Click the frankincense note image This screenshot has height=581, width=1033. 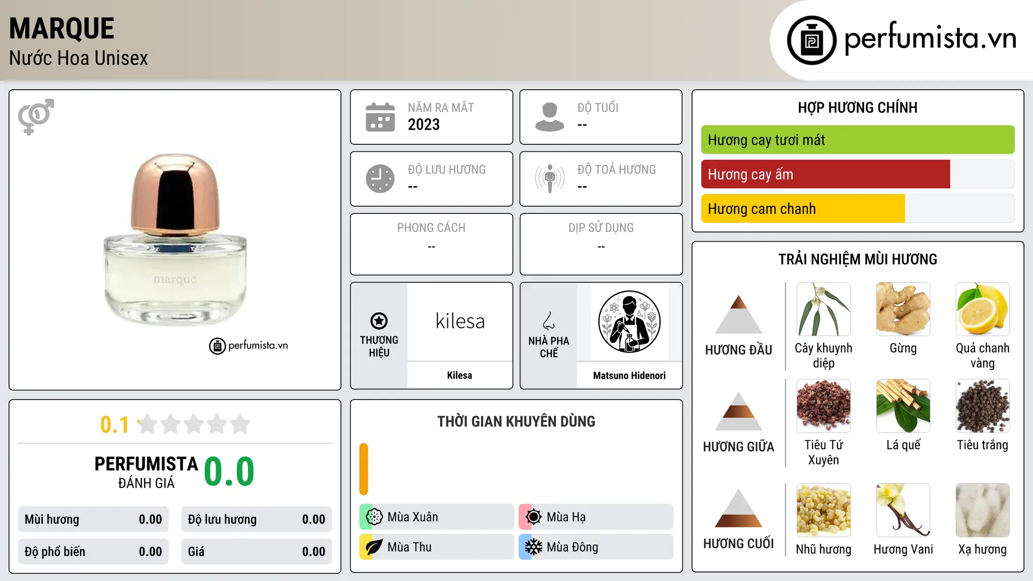point(823,510)
